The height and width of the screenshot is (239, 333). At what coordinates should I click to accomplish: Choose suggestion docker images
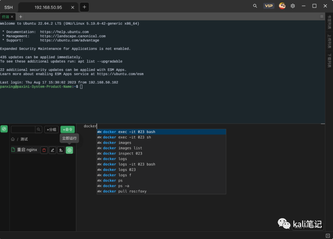point(161,143)
